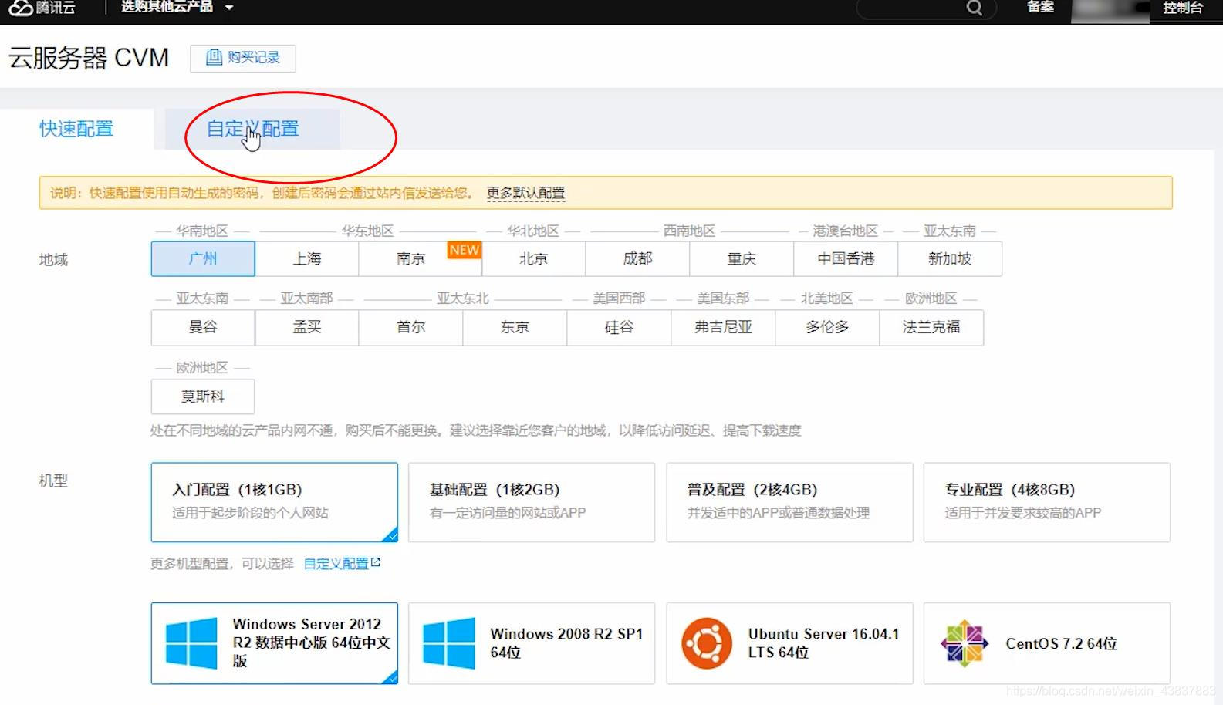This screenshot has width=1223, height=705.
Task: Select the 重庆 region
Action: [x=742, y=259]
